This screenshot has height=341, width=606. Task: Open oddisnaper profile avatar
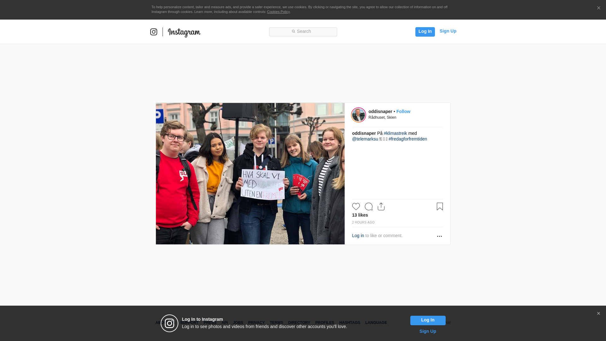click(x=359, y=115)
